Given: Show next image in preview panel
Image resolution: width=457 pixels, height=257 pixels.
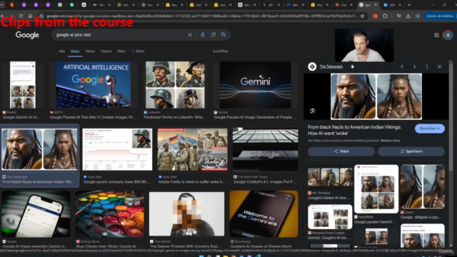Looking at the screenshot, I should [414, 66].
